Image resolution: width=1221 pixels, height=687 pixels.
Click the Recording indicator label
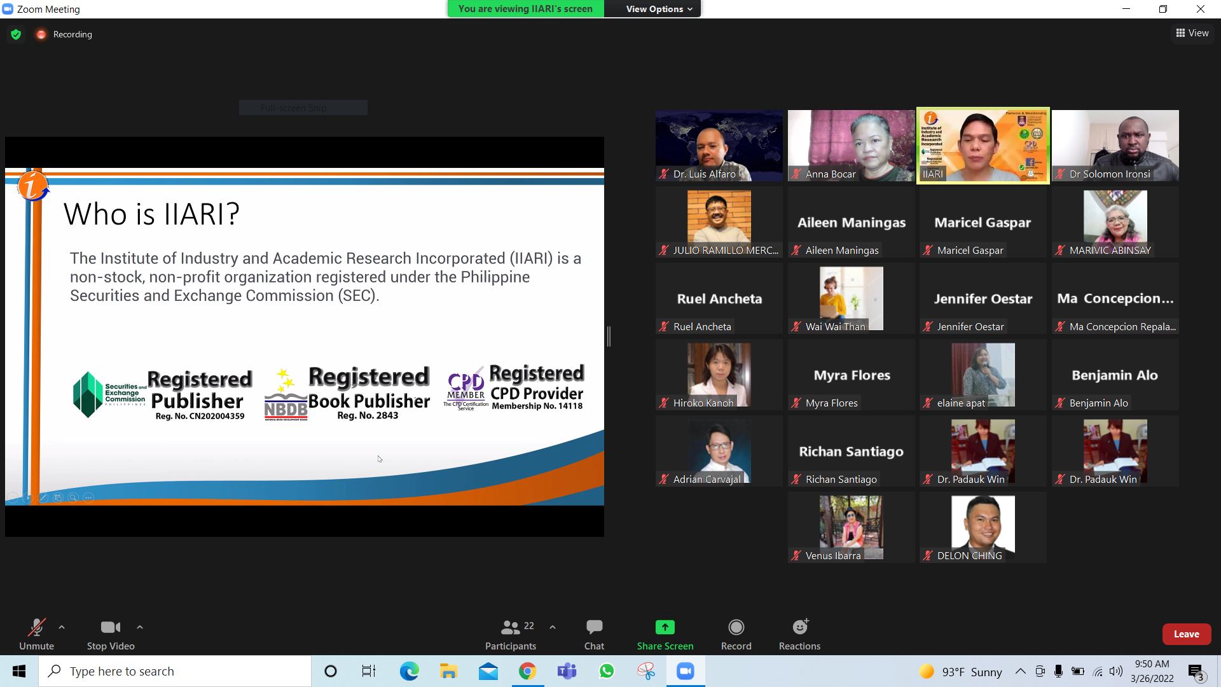click(x=72, y=34)
